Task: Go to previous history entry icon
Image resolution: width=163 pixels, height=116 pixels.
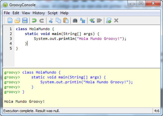Action: 92,20
